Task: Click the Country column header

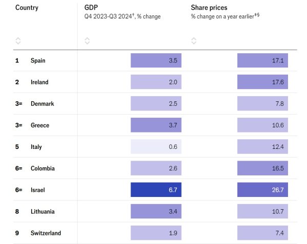Action: pos(27,8)
